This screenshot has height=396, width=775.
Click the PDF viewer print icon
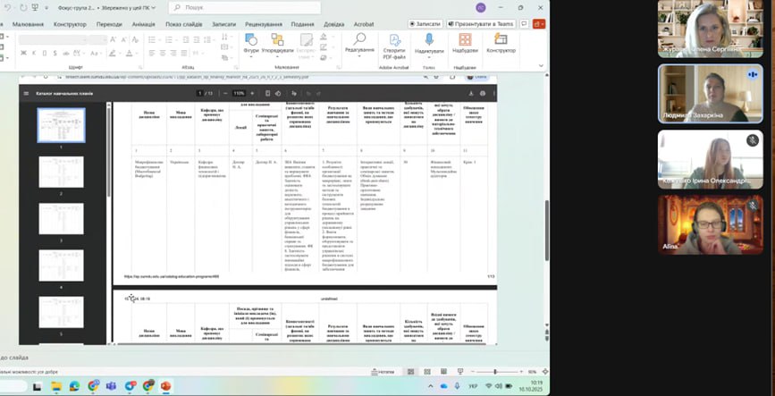point(483,93)
